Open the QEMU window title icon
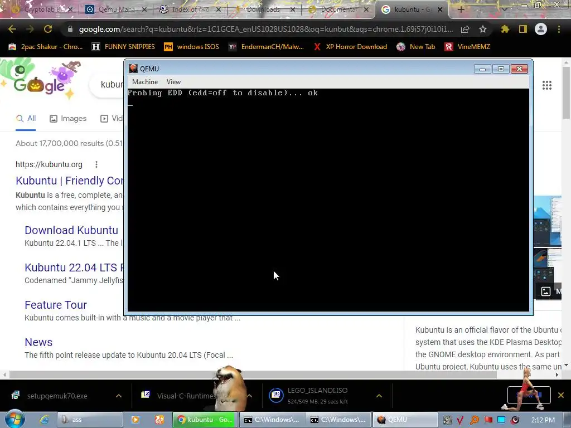 pos(133,69)
